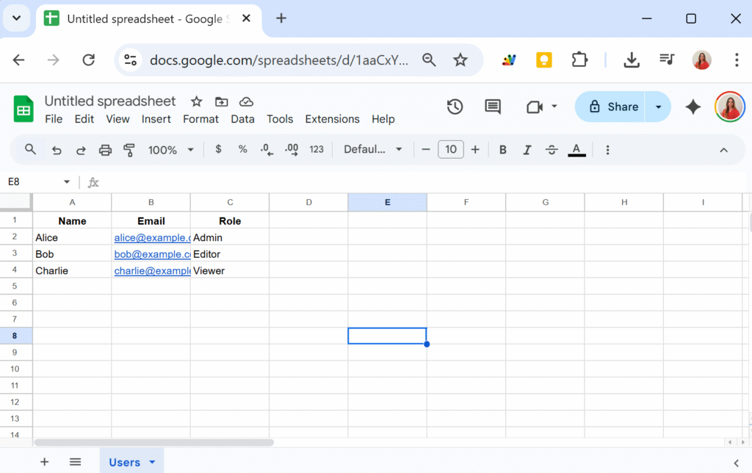The width and height of the screenshot is (752, 473).
Task: Star the Untitled spreadsheet document
Action: point(196,101)
